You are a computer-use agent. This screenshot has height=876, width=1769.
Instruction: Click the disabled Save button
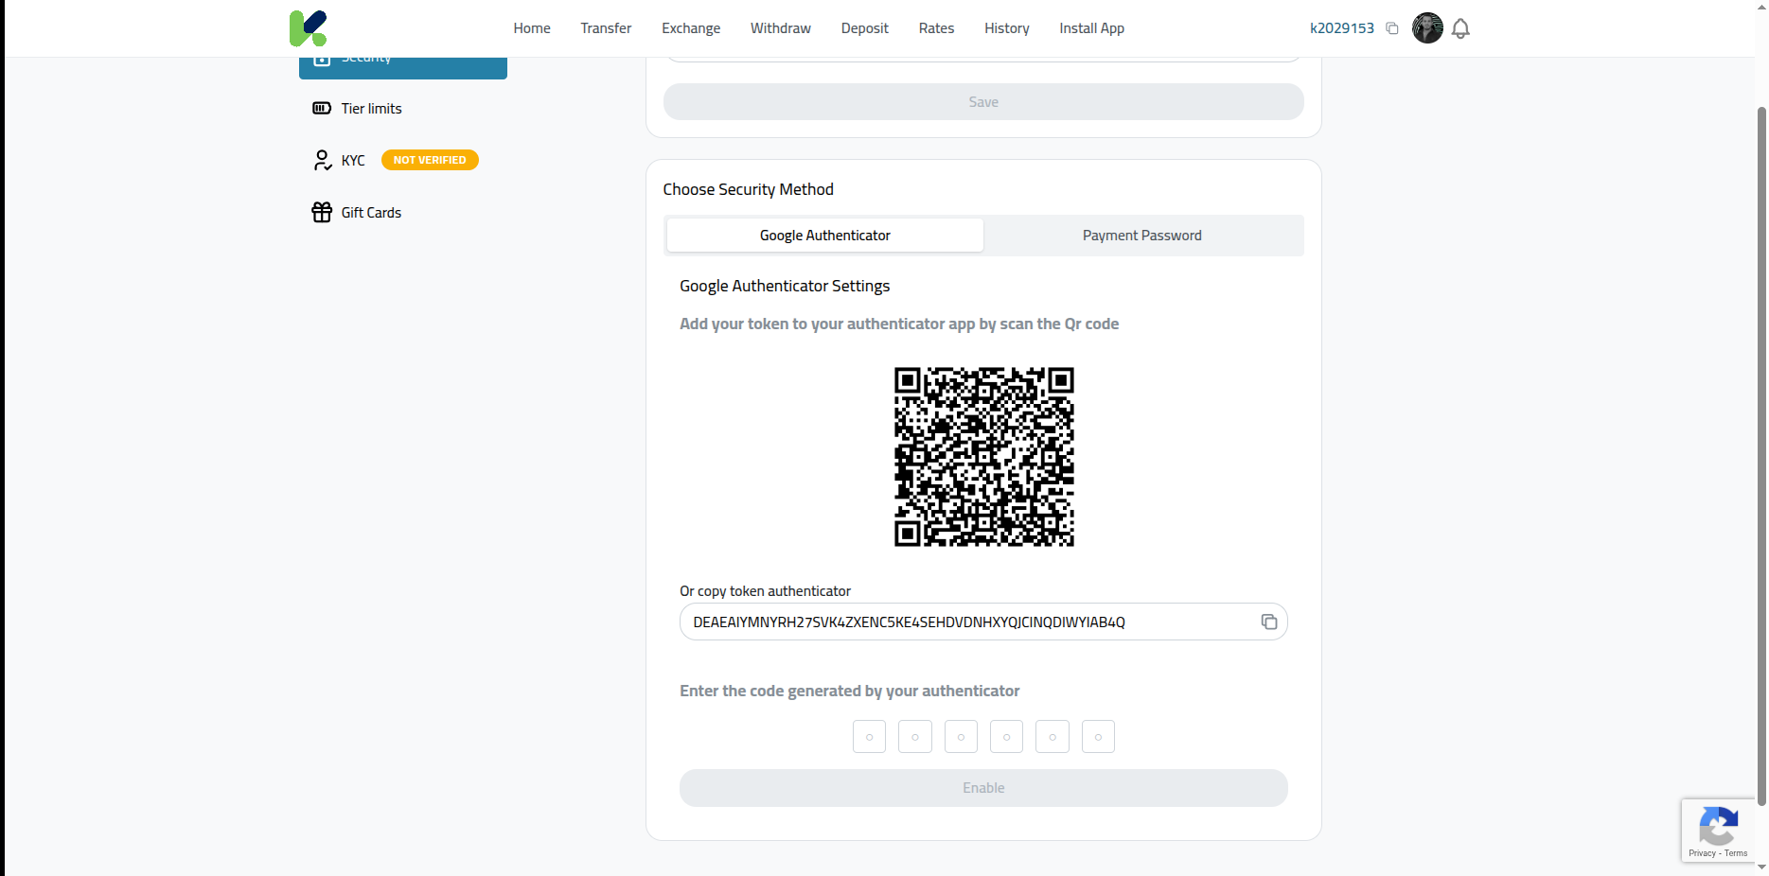pos(982,101)
